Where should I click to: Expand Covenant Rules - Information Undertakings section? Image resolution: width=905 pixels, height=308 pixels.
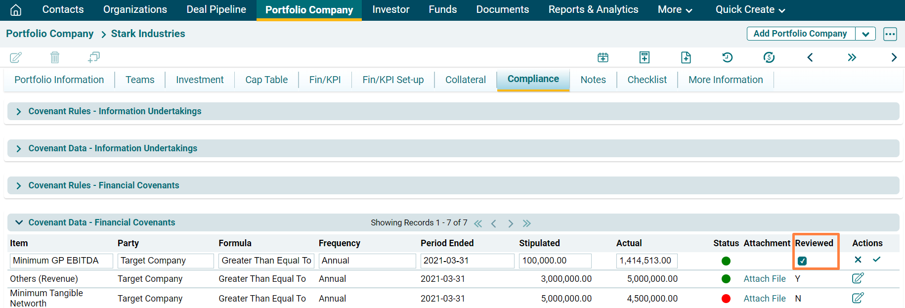click(x=19, y=112)
